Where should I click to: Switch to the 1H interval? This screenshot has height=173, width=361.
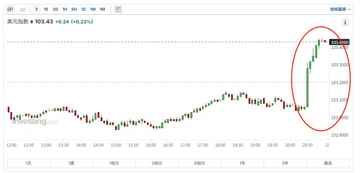point(65,9)
